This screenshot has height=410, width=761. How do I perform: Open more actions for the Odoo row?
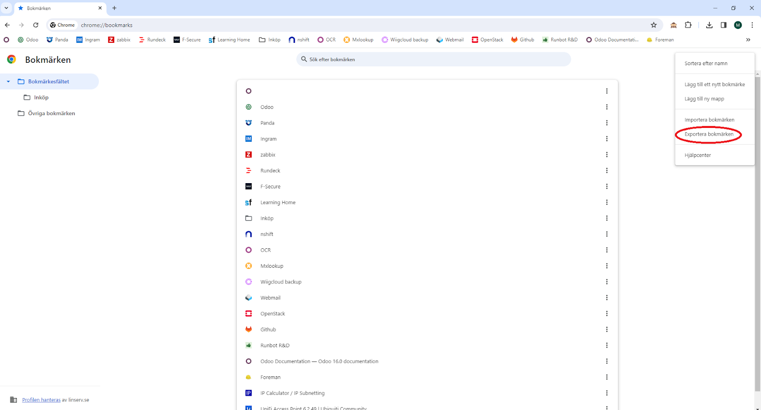pyautogui.click(x=606, y=107)
